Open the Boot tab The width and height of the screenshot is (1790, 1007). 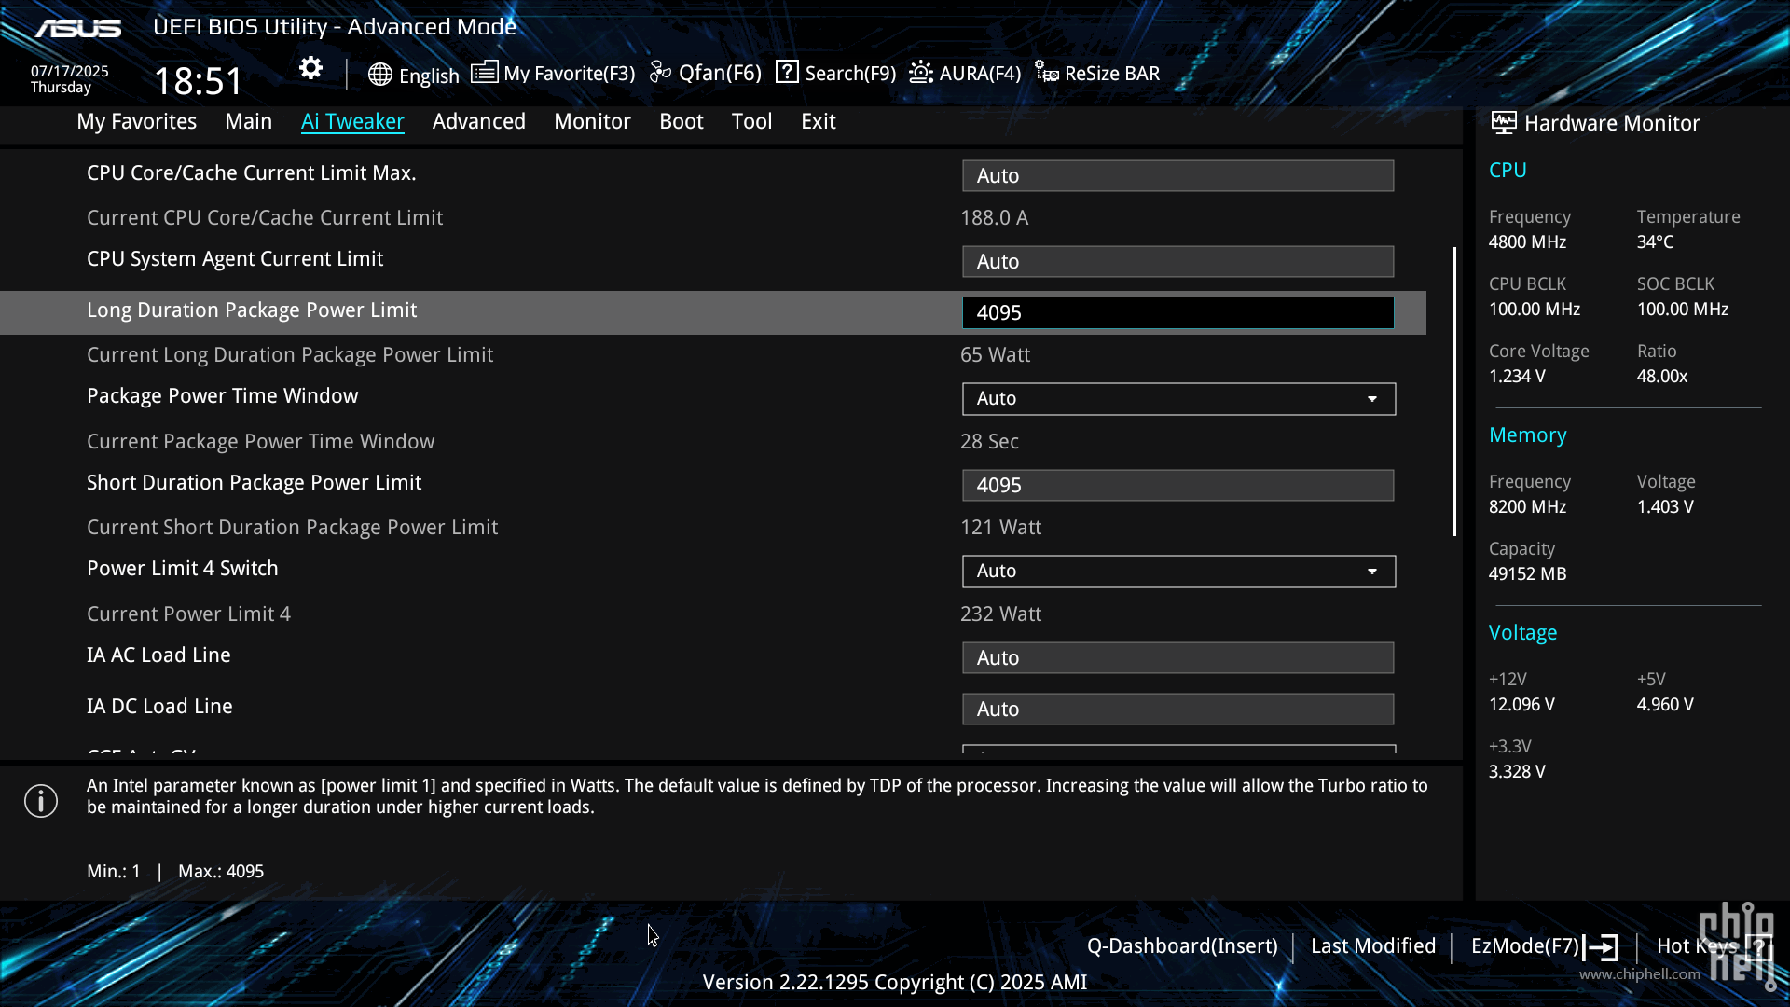[x=682, y=121]
